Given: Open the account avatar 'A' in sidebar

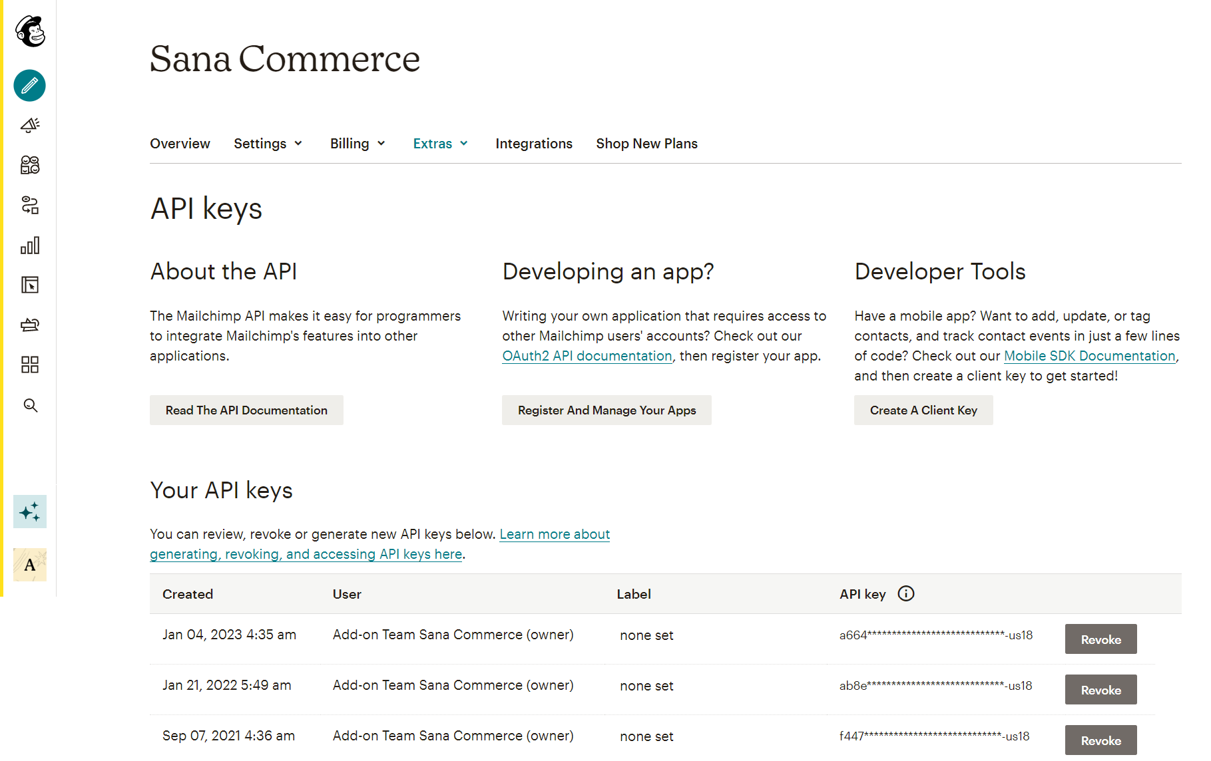Looking at the screenshot, I should tap(30, 565).
